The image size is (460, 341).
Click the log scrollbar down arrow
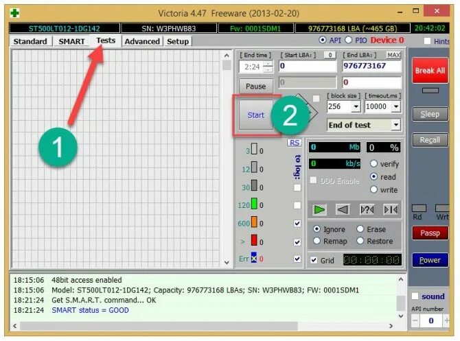401,316
